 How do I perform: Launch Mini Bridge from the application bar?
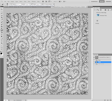(x=46, y=1)
